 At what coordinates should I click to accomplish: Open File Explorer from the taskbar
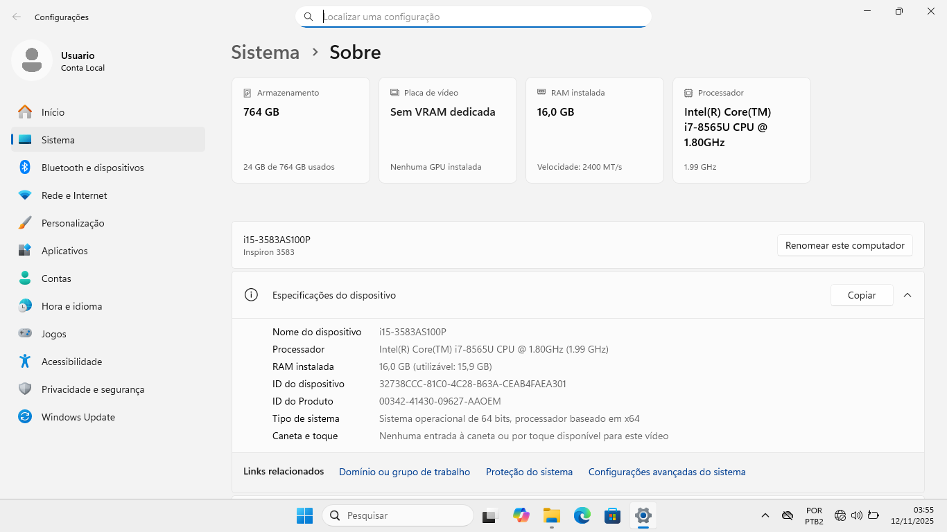click(x=551, y=515)
